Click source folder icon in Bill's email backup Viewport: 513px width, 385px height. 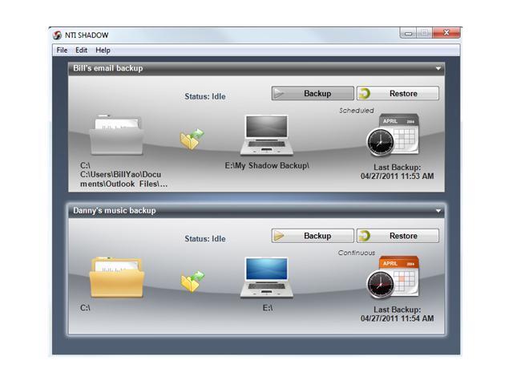pos(116,135)
